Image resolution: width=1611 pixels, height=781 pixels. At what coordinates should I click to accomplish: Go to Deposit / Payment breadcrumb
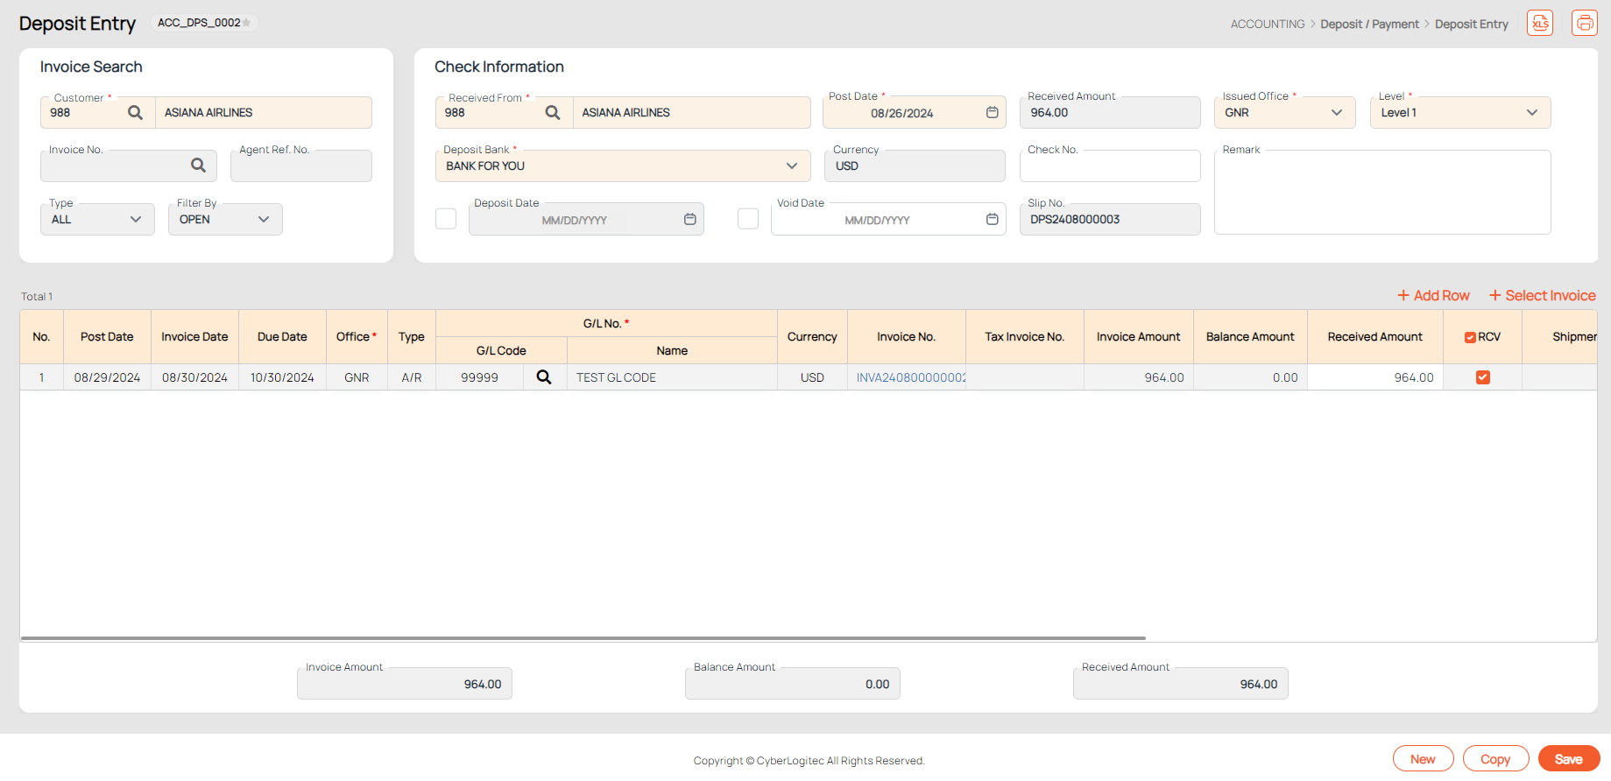(x=1369, y=25)
